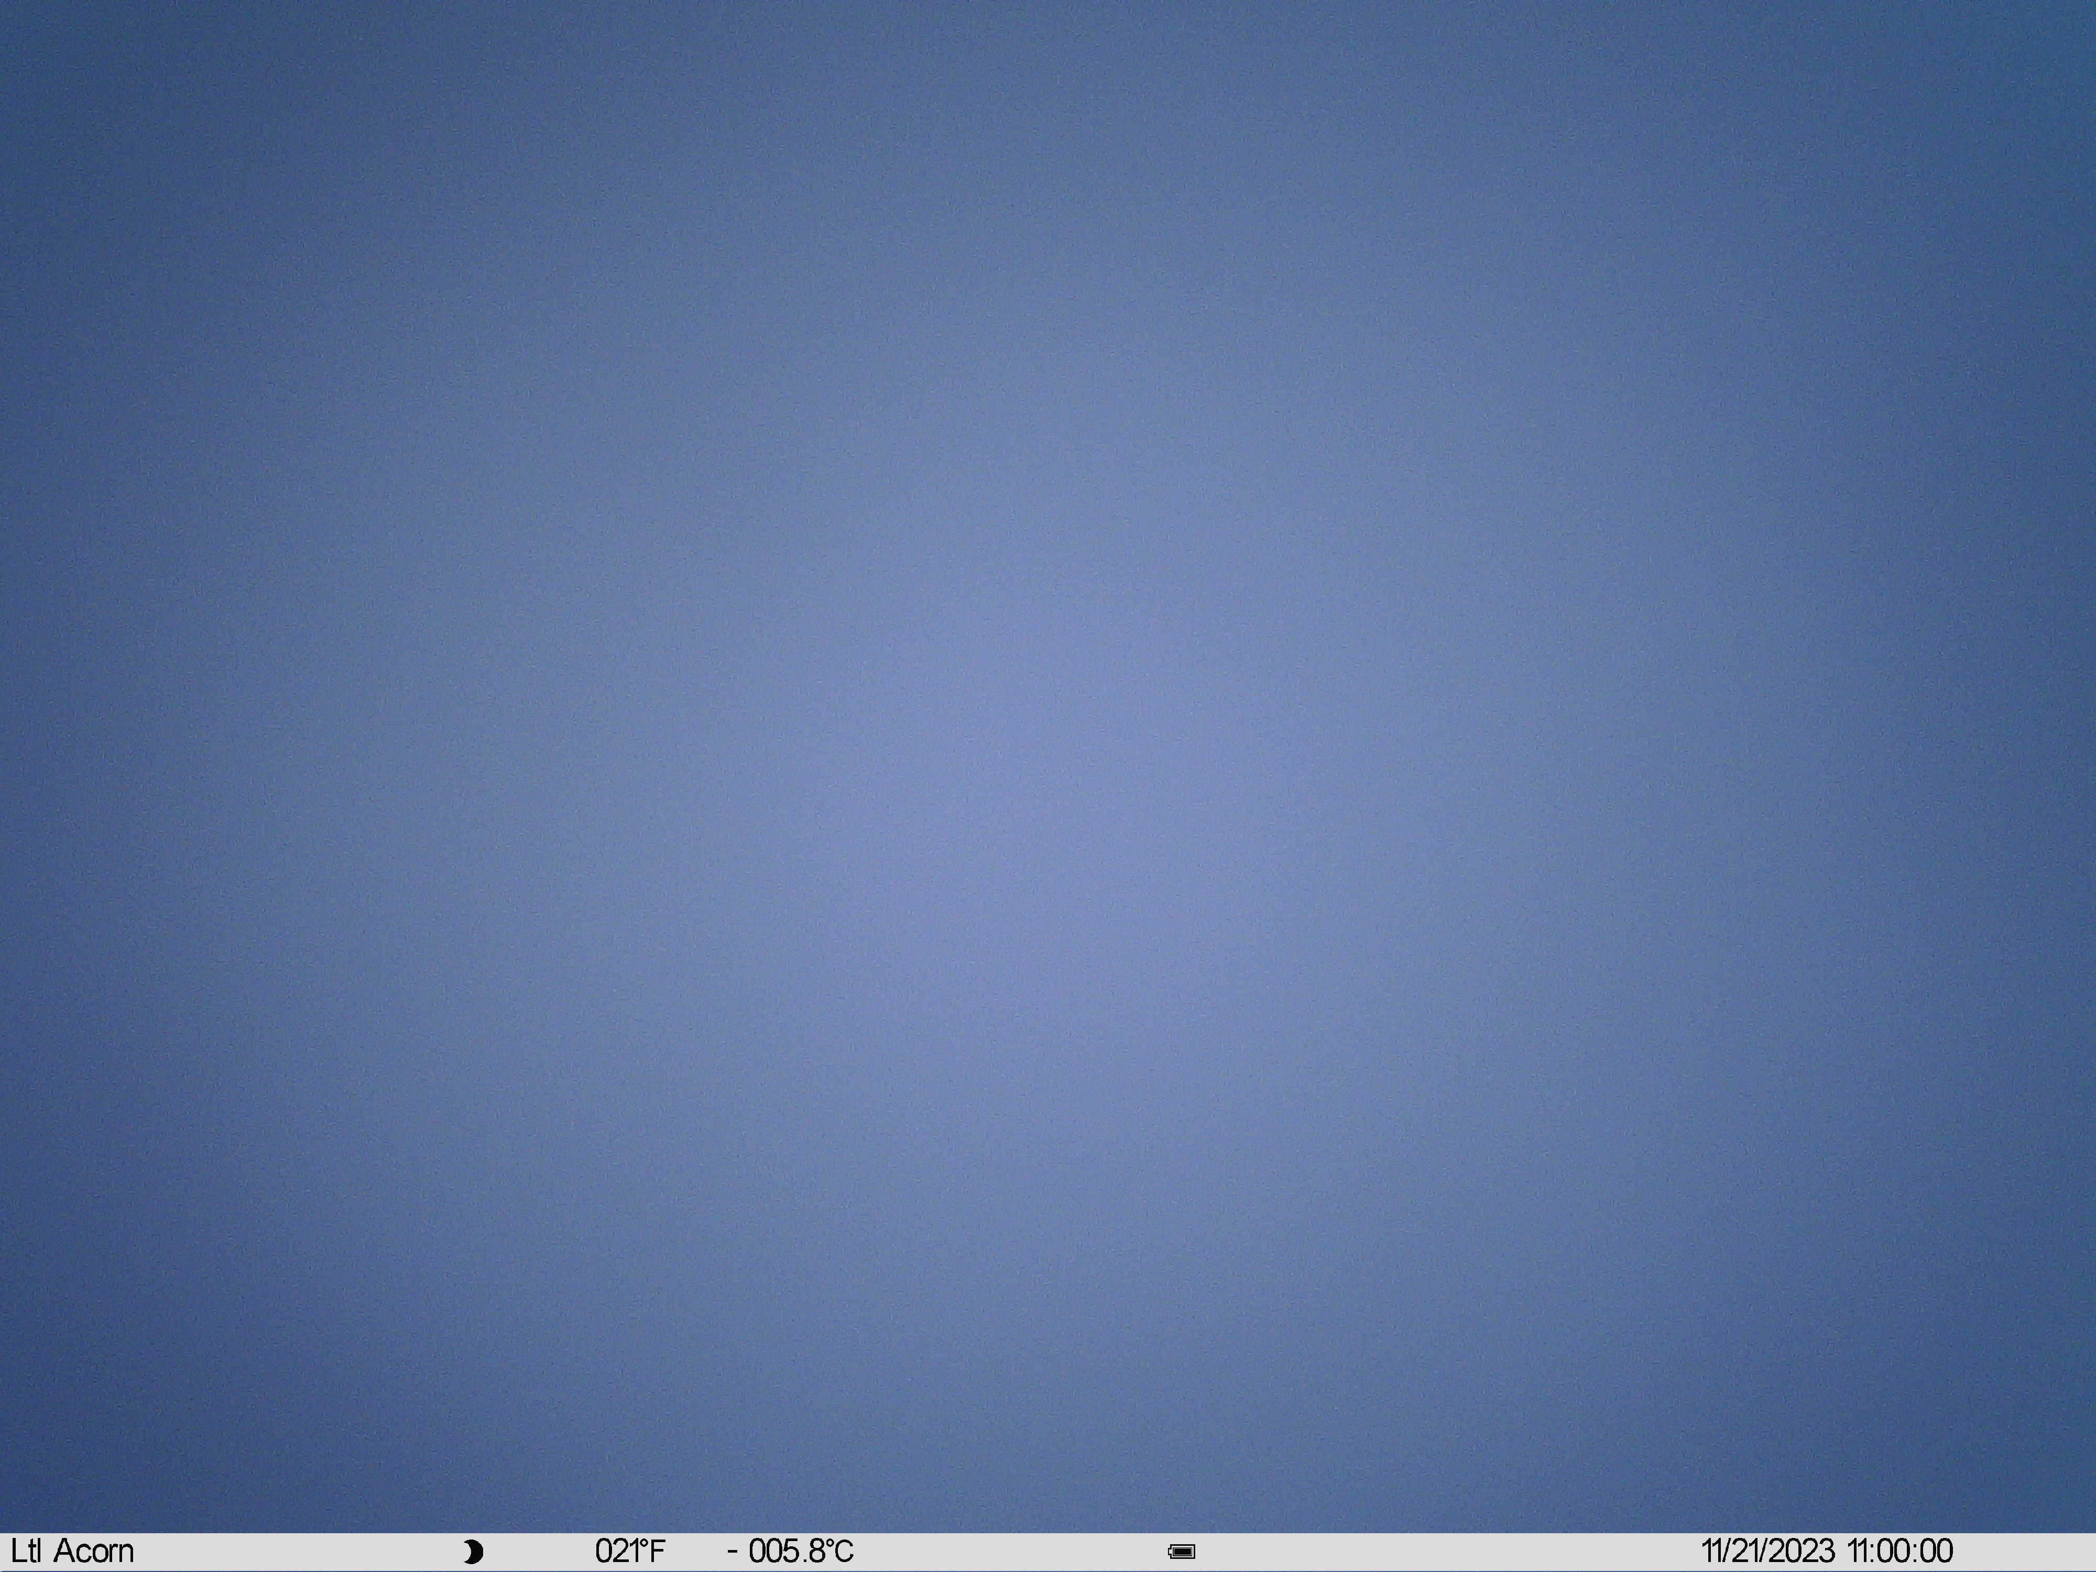The image size is (2096, 1572).
Task: Click the crescent moon phase icon
Action: [474, 1552]
